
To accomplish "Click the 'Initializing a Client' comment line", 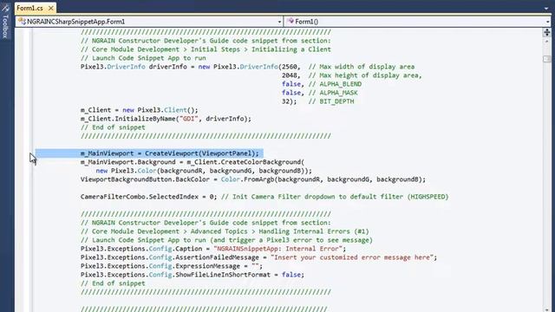I will (x=206, y=49).
